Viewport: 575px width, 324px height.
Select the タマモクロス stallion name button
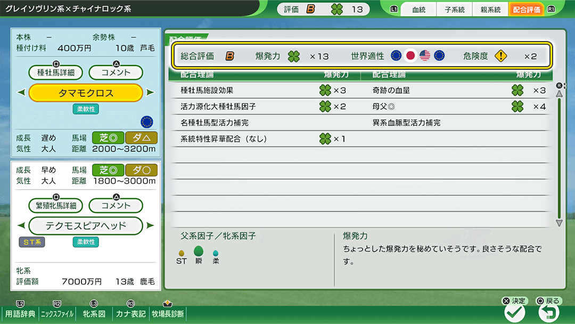point(86,93)
